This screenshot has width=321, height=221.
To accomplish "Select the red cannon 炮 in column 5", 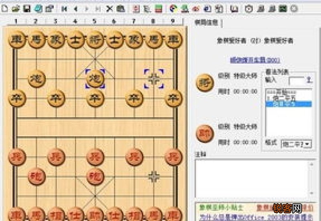I will [95, 177].
